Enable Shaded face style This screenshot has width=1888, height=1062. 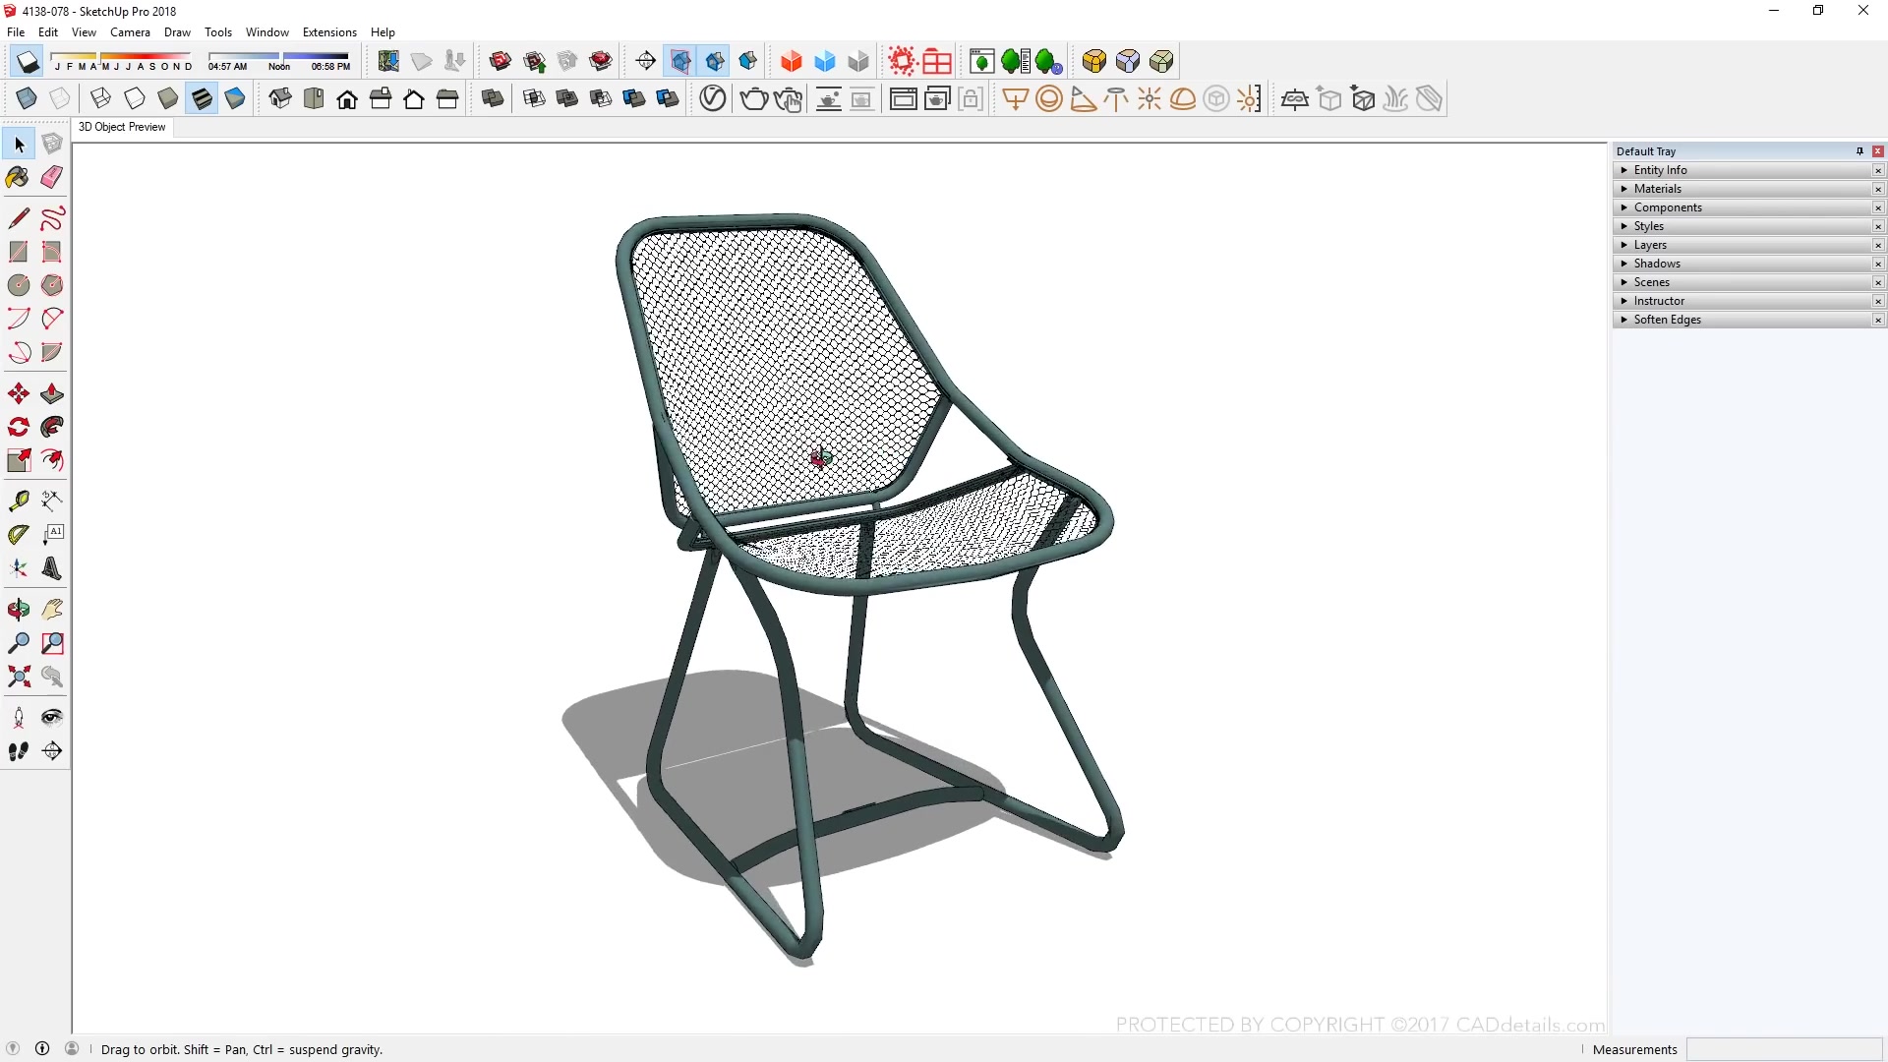point(168,98)
